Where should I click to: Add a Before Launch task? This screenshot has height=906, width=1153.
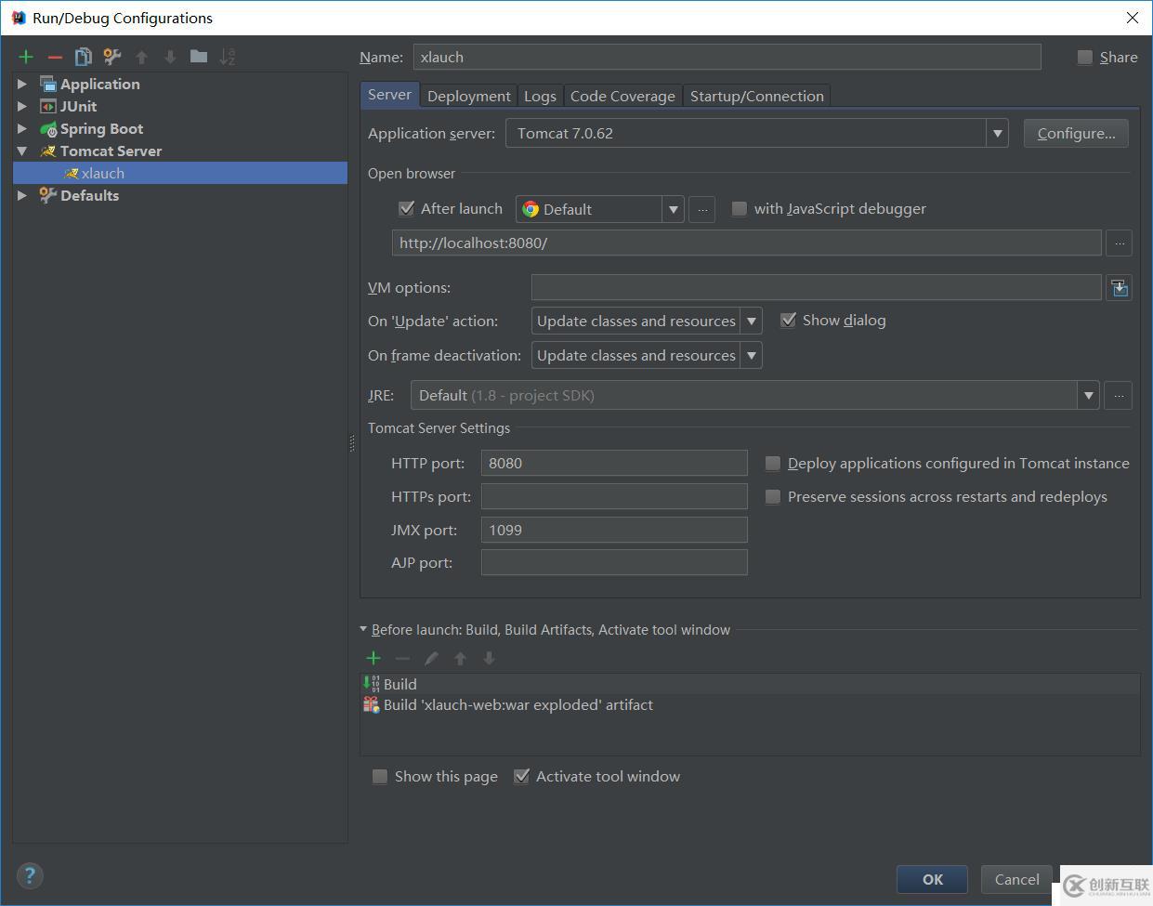coord(373,658)
